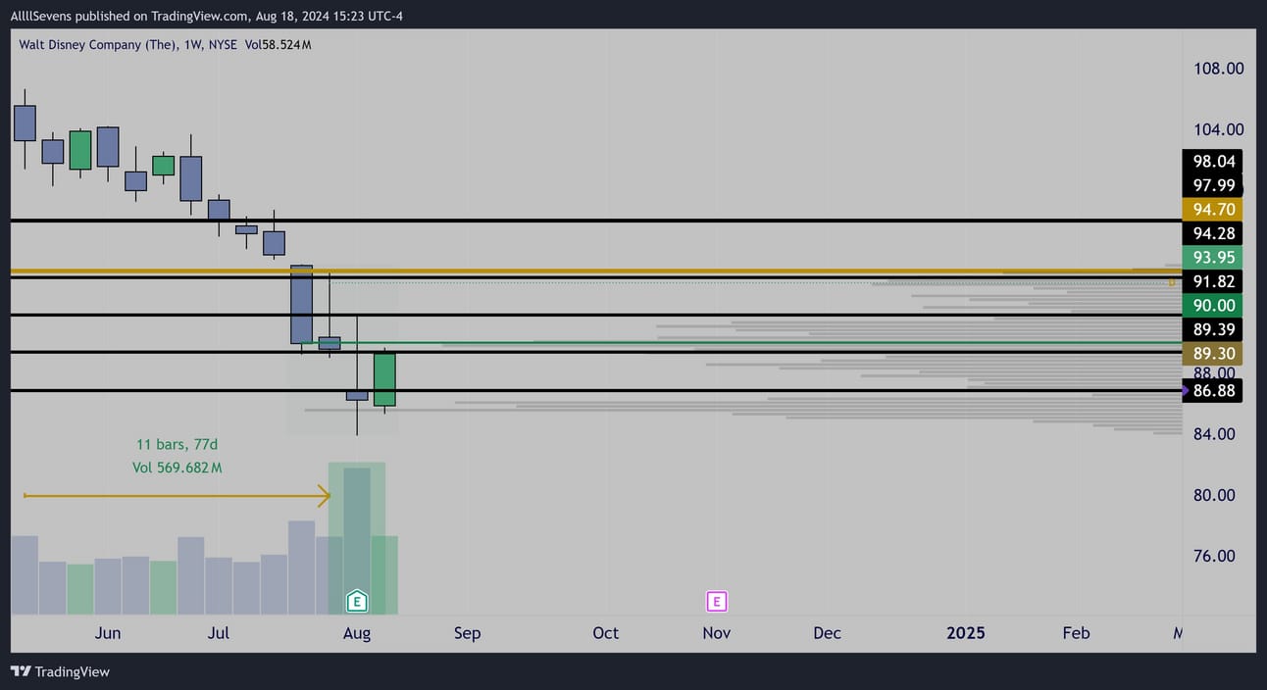Click the 'Vol 569.682M' measurement text
The height and width of the screenshot is (690, 1267).
tap(177, 468)
